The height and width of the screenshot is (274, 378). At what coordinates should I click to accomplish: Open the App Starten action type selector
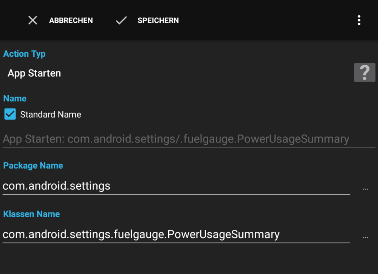pos(34,73)
